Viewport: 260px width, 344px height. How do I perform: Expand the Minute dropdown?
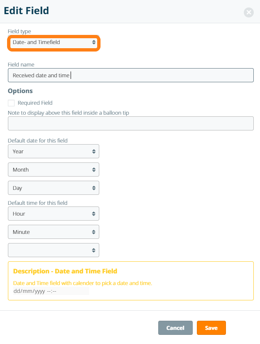pyautogui.click(x=54, y=232)
